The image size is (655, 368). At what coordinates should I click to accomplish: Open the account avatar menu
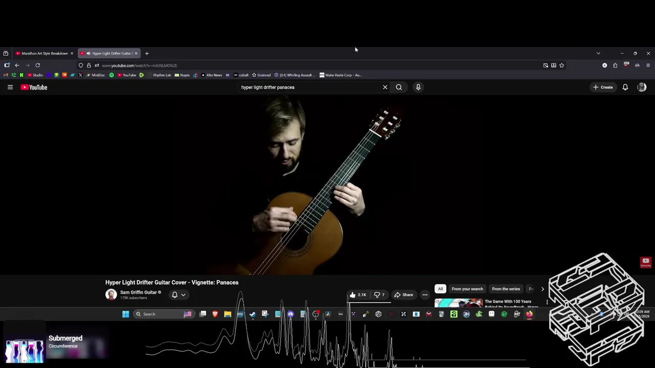tap(642, 87)
